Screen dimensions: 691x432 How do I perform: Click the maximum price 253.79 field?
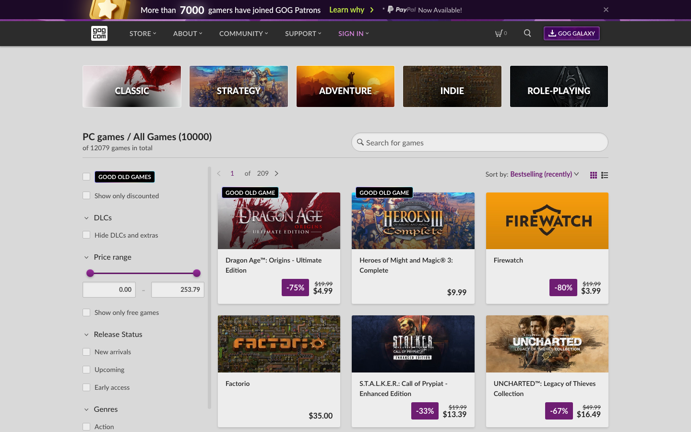point(178,289)
